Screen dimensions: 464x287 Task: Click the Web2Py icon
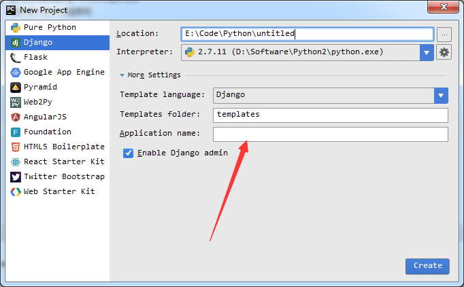(x=16, y=102)
